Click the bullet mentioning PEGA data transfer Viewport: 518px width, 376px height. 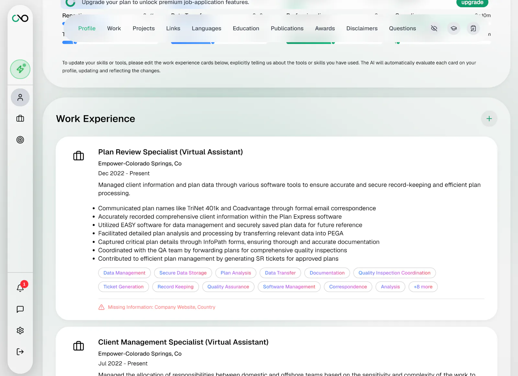[220, 233]
